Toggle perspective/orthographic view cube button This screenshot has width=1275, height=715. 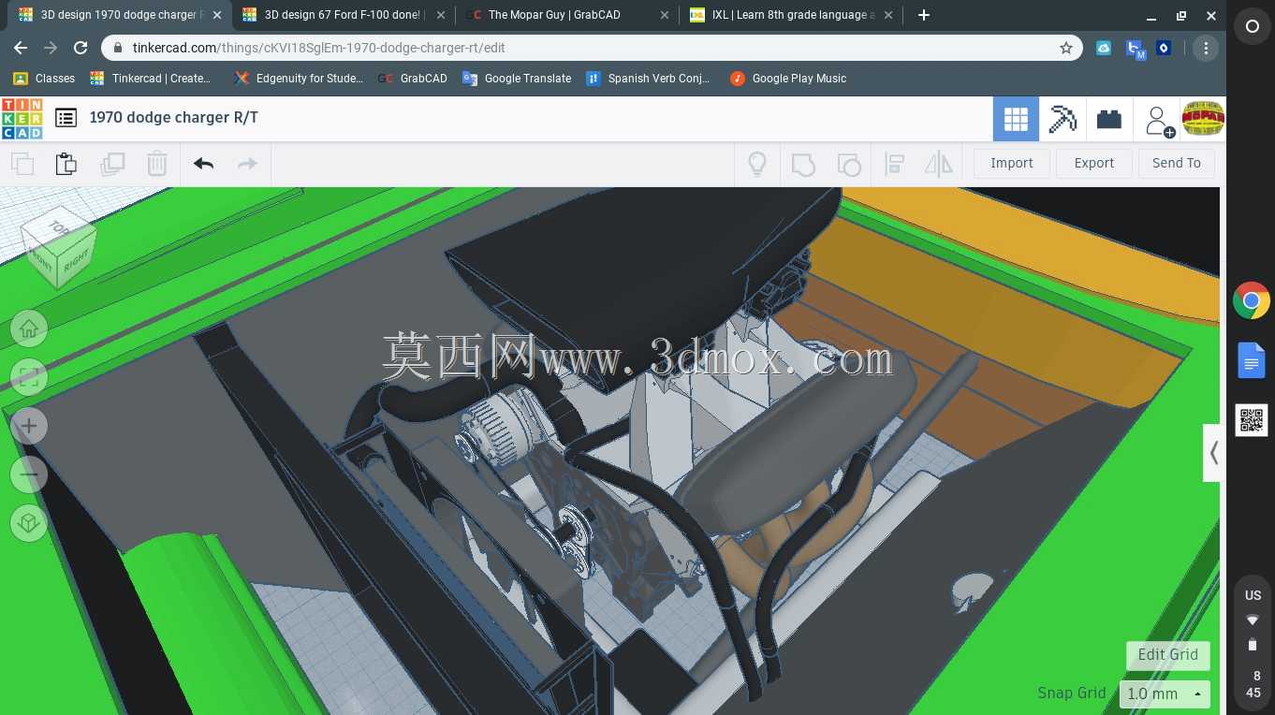(29, 523)
